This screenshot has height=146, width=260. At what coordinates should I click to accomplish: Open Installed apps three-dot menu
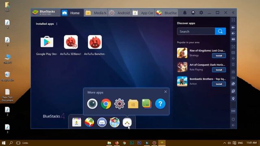[57, 24]
